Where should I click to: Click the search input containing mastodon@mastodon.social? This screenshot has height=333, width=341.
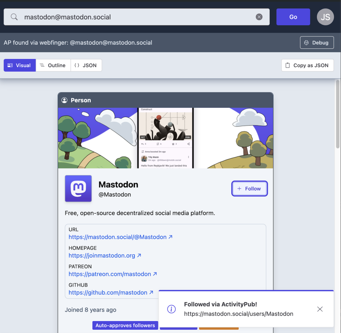coord(136,17)
